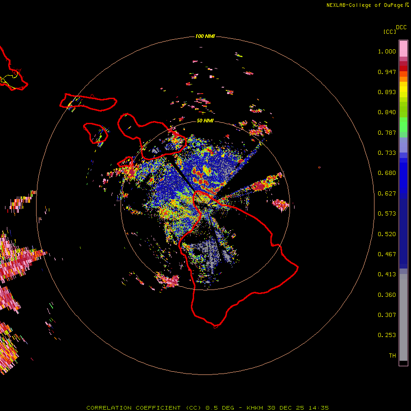Select the 0.413 scale value
The width and height of the screenshot is (411, 411).
click(x=387, y=274)
